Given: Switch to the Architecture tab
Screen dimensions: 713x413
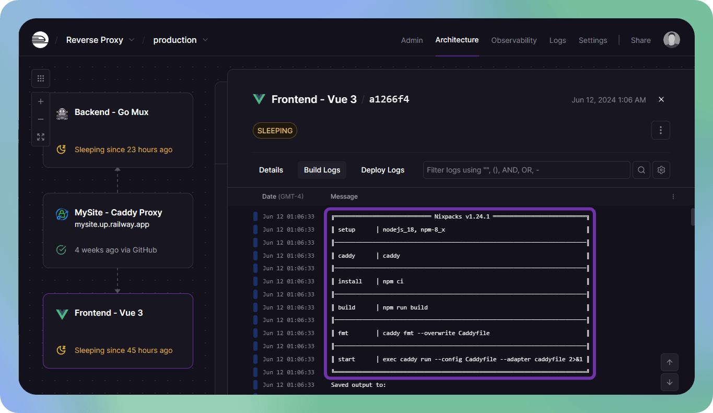Looking at the screenshot, I should tap(457, 40).
